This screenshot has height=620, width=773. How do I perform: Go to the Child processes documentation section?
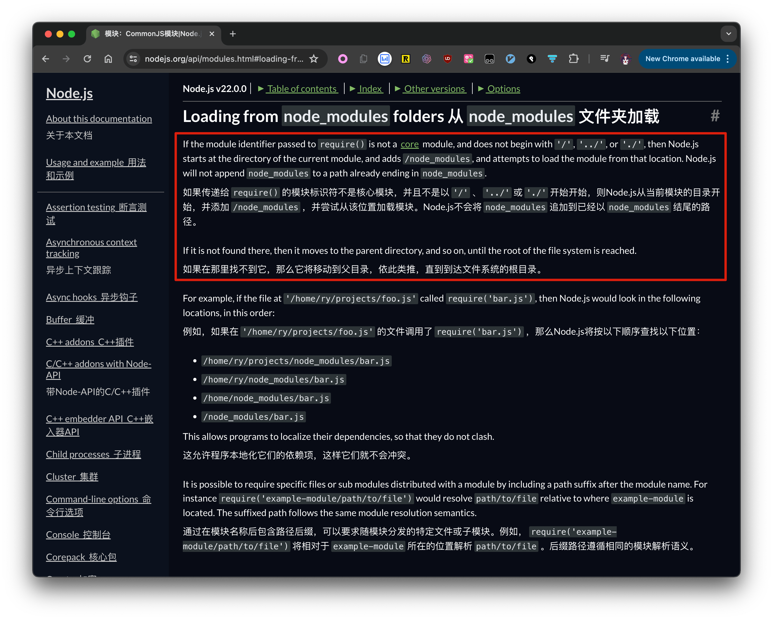(x=94, y=454)
